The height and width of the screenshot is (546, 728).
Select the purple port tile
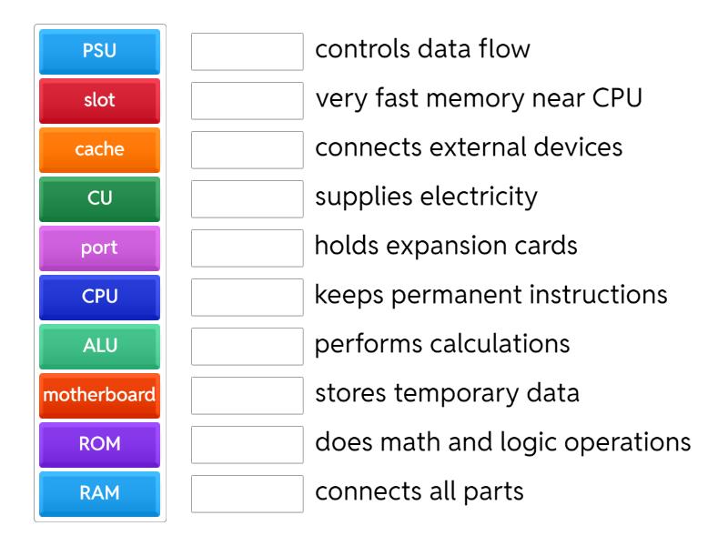(x=100, y=248)
